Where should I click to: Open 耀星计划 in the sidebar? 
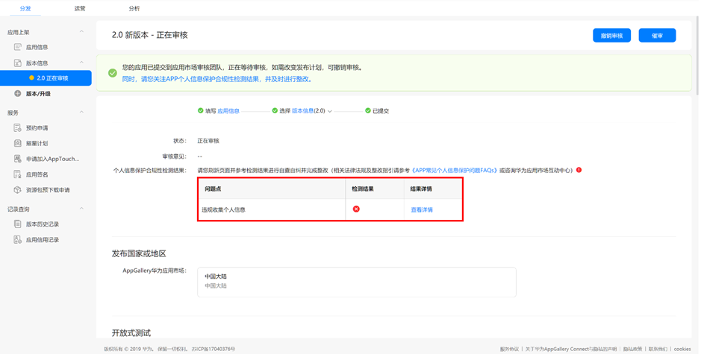click(x=37, y=143)
